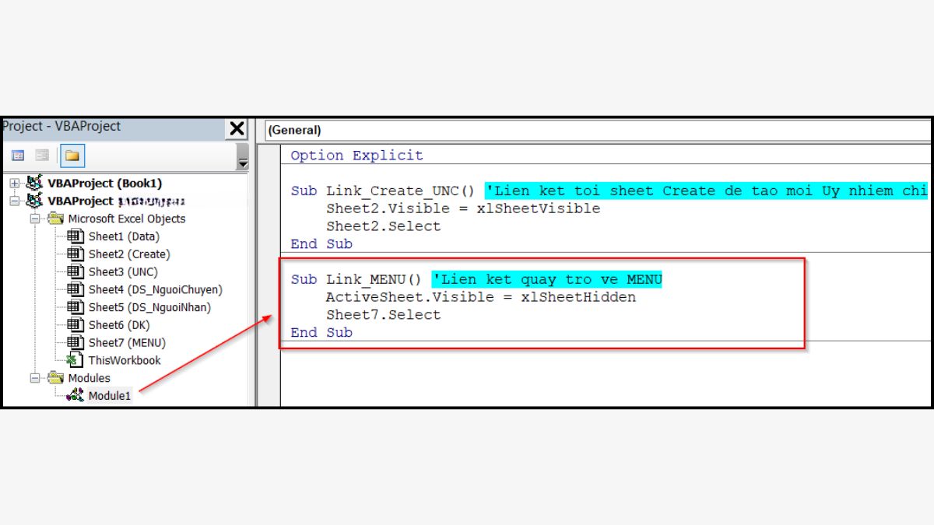The width and height of the screenshot is (934, 525).
Task: Expand the VBAProject (Book1) tree node
Action: 15,184
